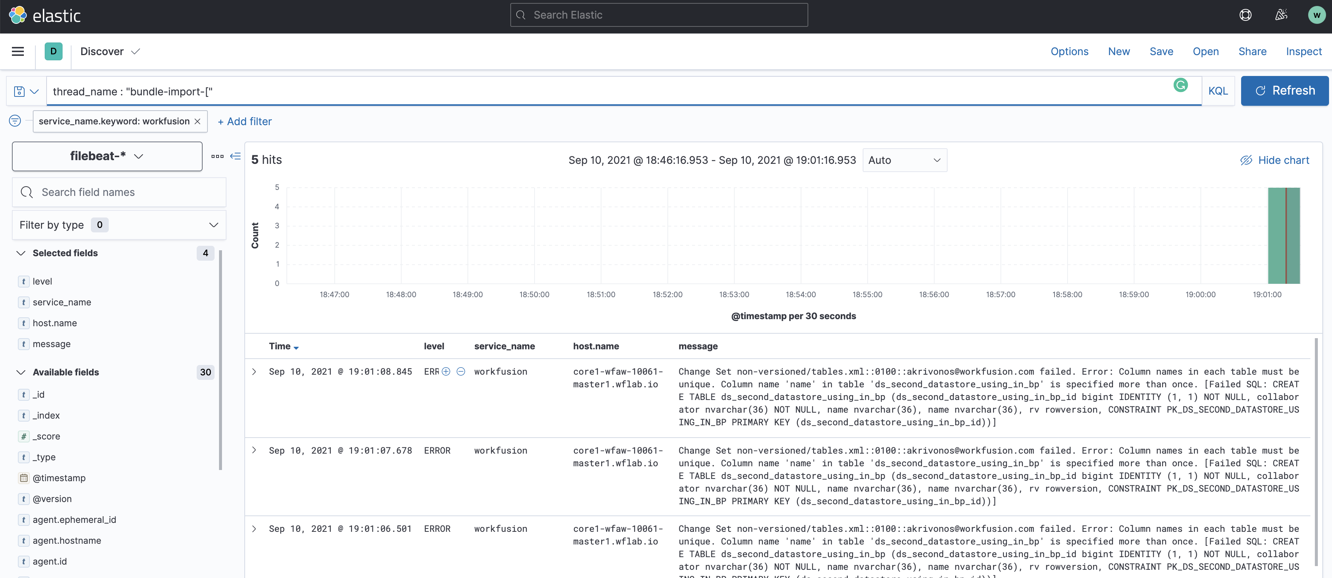Open the filter options circle icon
This screenshot has width=1332, height=578.
15,121
